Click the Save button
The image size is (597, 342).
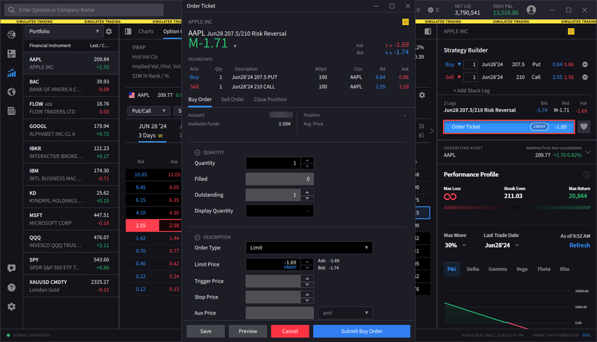tap(206, 331)
